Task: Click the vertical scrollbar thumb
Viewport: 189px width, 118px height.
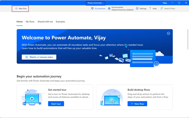Action: tap(188, 39)
